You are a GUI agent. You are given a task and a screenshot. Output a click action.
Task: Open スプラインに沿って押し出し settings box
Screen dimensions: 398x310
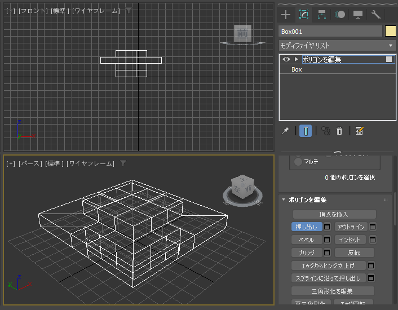[371, 278]
